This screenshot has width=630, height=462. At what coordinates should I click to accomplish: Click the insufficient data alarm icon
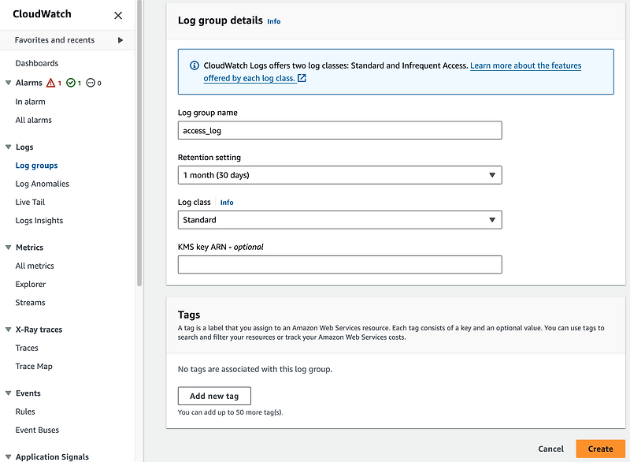(x=91, y=83)
